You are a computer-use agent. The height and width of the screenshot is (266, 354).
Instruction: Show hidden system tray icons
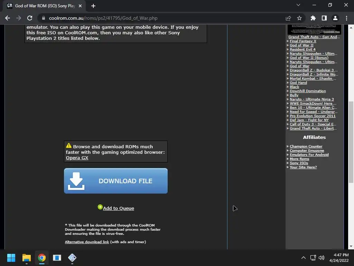(x=304, y=258)
